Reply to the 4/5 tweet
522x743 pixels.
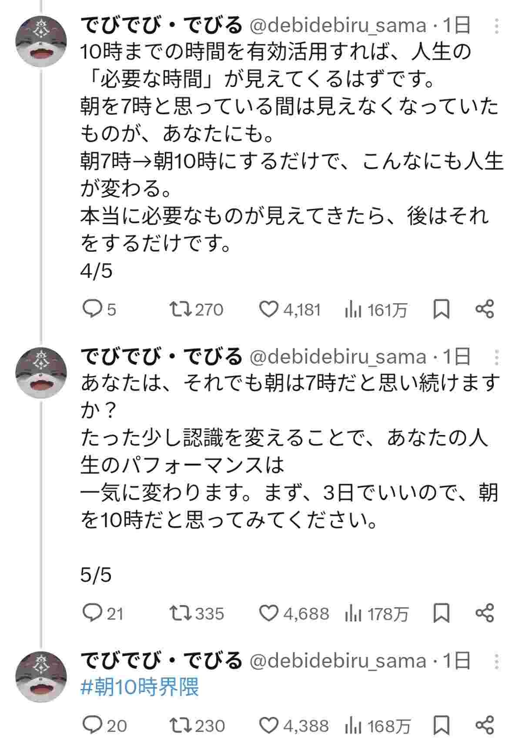pos(92,309)
